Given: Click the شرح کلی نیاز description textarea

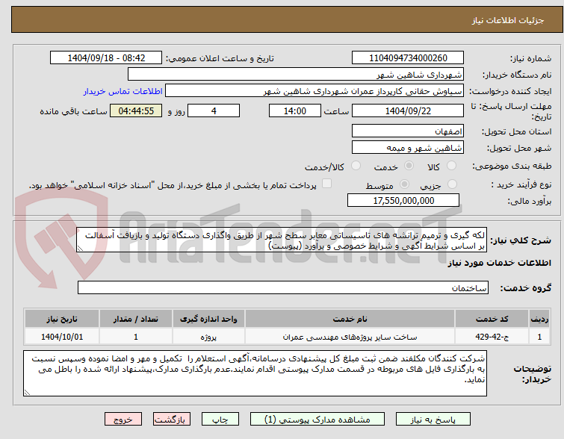Looking at the screenshot, I should 282,240.
